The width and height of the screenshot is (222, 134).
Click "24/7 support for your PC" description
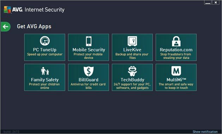coord(132,86)
